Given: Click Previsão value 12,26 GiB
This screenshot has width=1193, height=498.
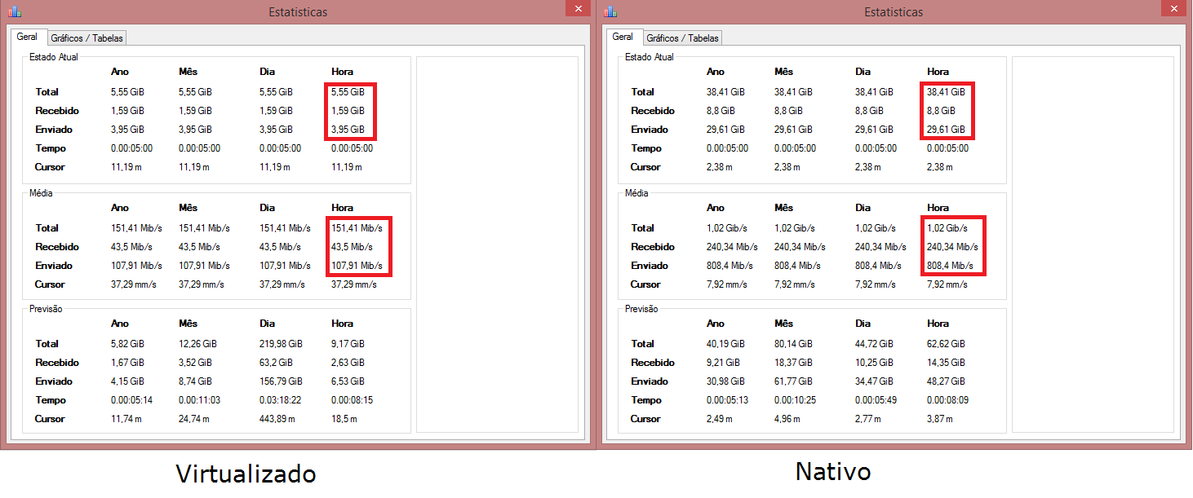Looking at the screenshot, I should (x=197, y=344).
